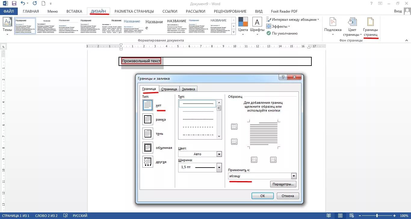The width and height of the screenshot is (411, 219).
Task: Click По умолчанию set as default
Action: coord(282,33)
